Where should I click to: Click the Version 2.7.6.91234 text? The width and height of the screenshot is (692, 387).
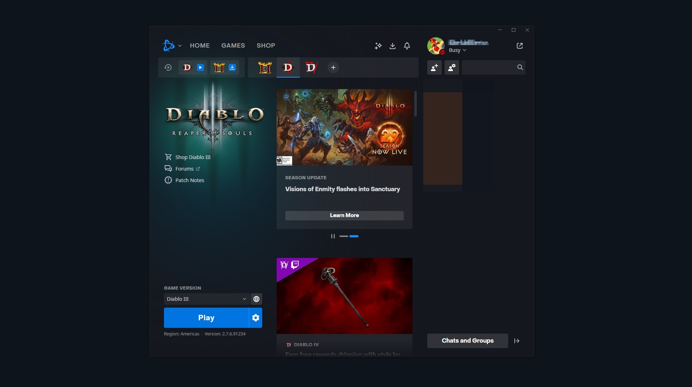click(x=225, y=334)
